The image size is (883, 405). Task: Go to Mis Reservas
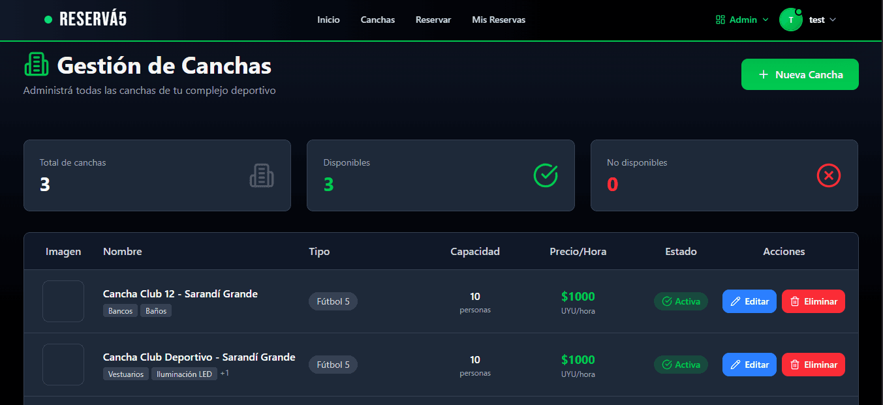pos(499,20)
